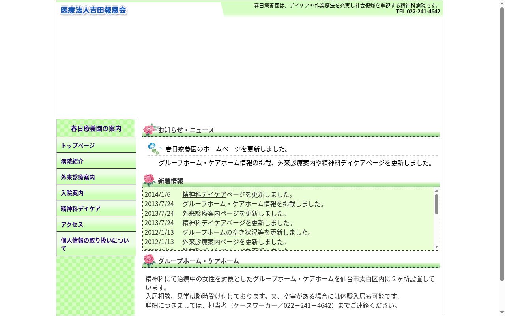Click the page's main vertical scrollbar thumb
The width and height of the screenshot is (505, 316).
502,144
